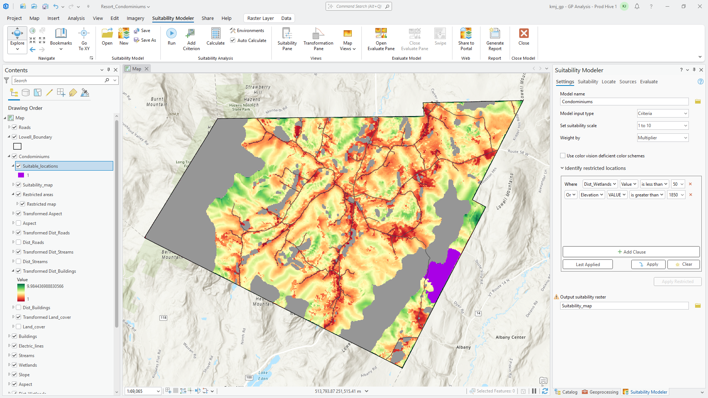The width and height of the screenshot is (708, 398).
Task: Open the Evaluate Pane
Action: tap(381, 34)
